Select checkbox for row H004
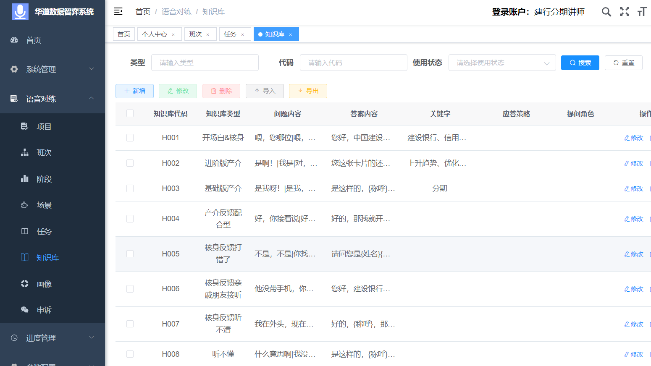Screen dimensions: 651x366 [130, 219]
